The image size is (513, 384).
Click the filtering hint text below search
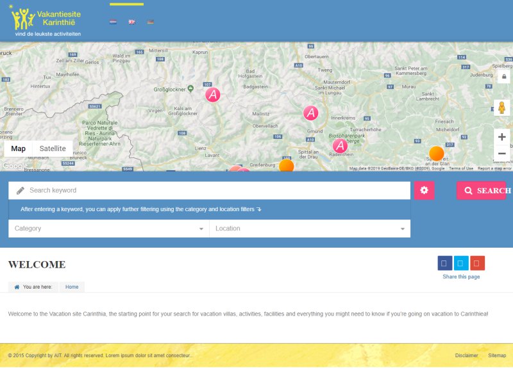[140, 209]
